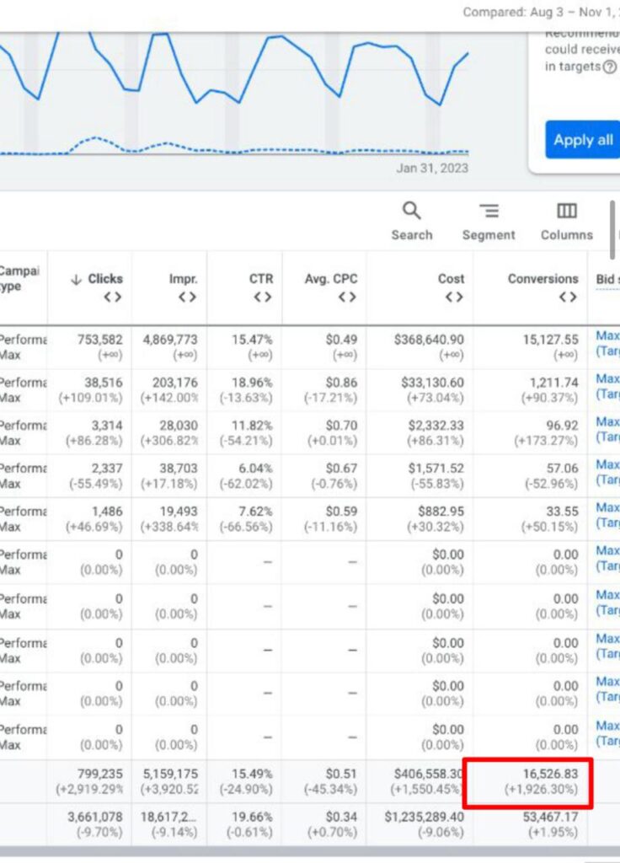Select the 203,176 impressions cell
The height and width of the screenshot is (863, 620).
click(169, 390)
